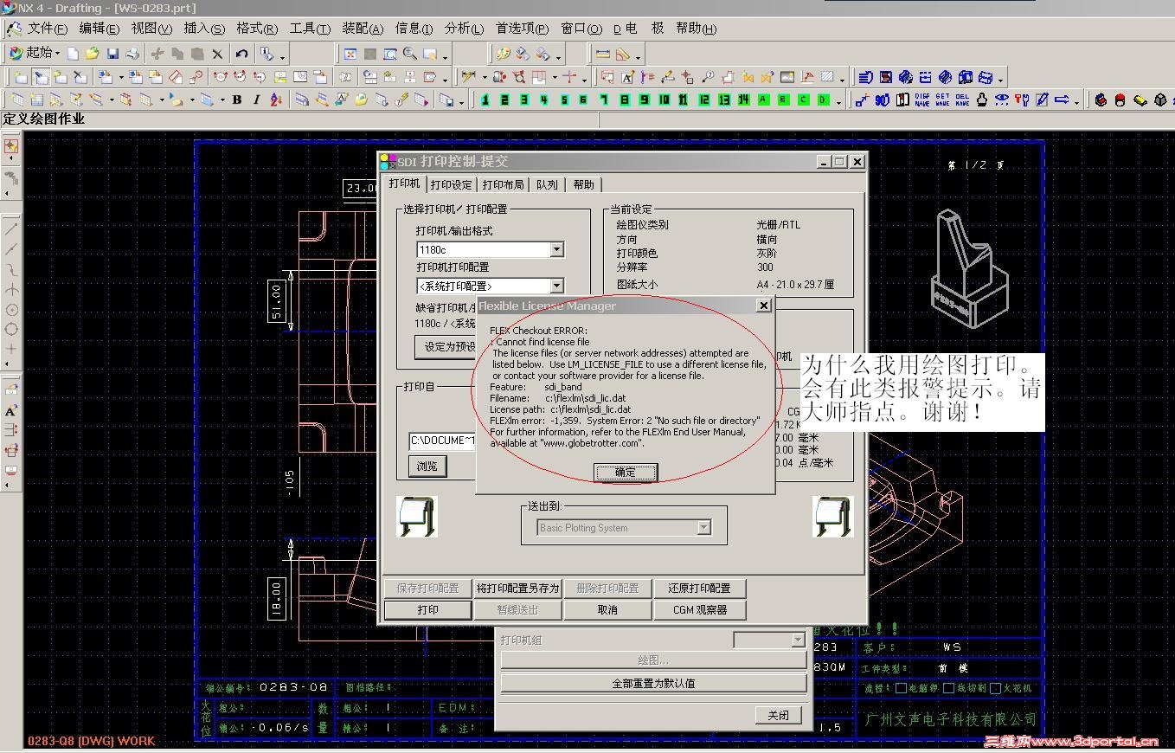Click the 90 degree rotate icon
Screen dimensions: 1175x753
(x=882, y=100)
